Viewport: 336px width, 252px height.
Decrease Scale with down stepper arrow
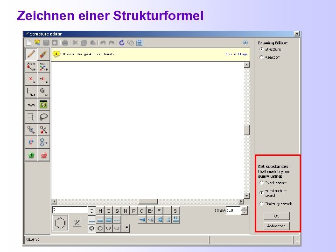pos(244,212)
